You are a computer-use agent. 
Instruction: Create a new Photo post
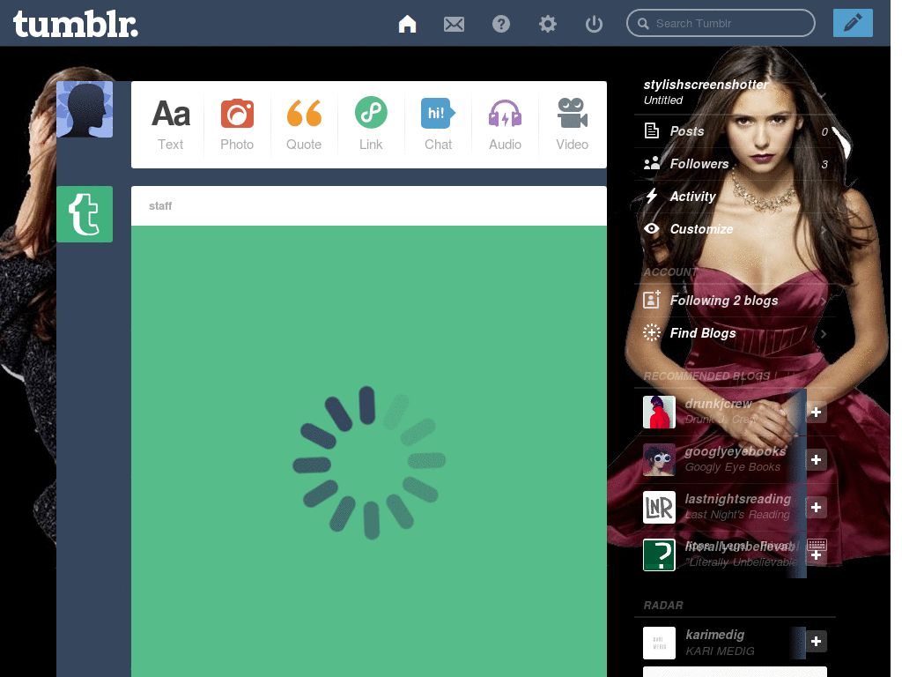[x=237, y=124]
